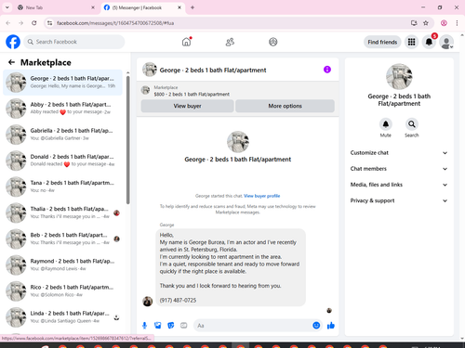Open the Groups icon in top bar
Image resolution: width=465 pixels, height=348 pixels.
(x=273, y=42)
